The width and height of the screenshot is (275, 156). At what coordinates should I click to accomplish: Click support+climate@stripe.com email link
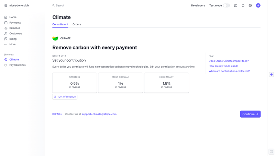point(99,114)
